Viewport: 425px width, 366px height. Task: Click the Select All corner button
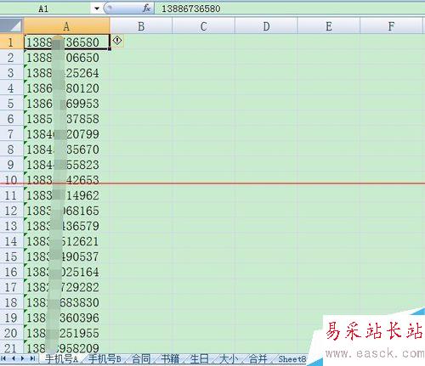pyautogui.click(x=11, y=26)
